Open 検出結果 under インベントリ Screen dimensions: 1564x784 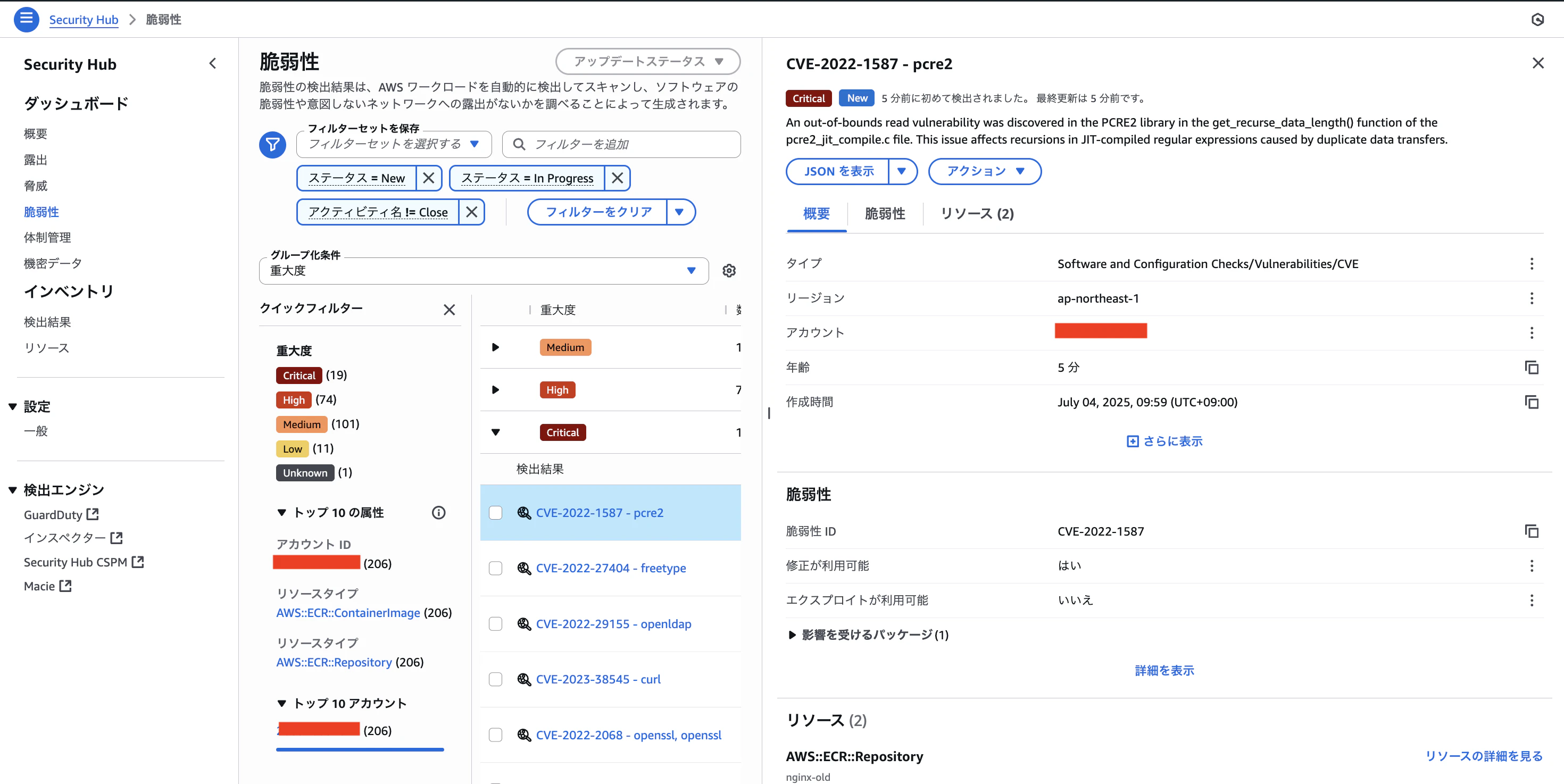click(47, 322)
